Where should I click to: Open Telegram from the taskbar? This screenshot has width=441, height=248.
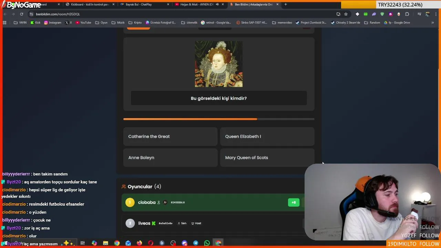(195, 243)
